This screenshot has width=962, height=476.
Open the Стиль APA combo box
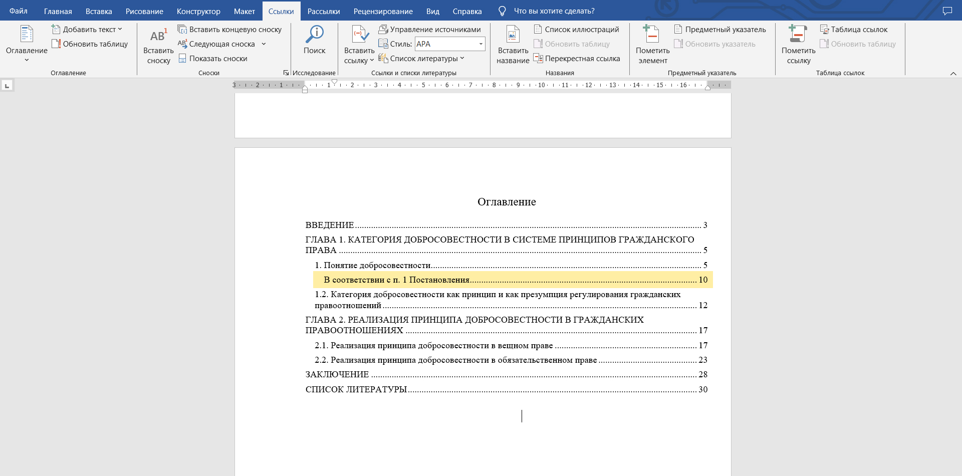tap(450, 44)
